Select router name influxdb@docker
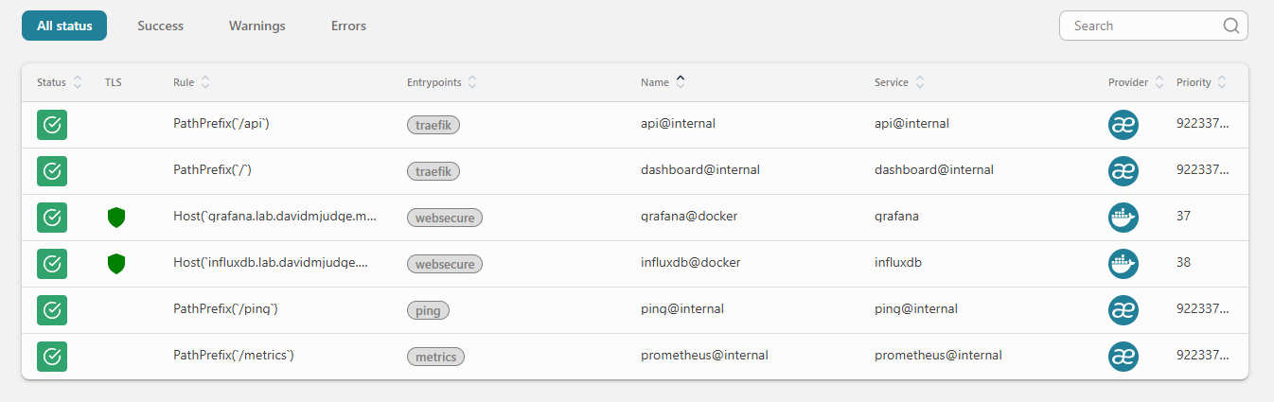 691,262
